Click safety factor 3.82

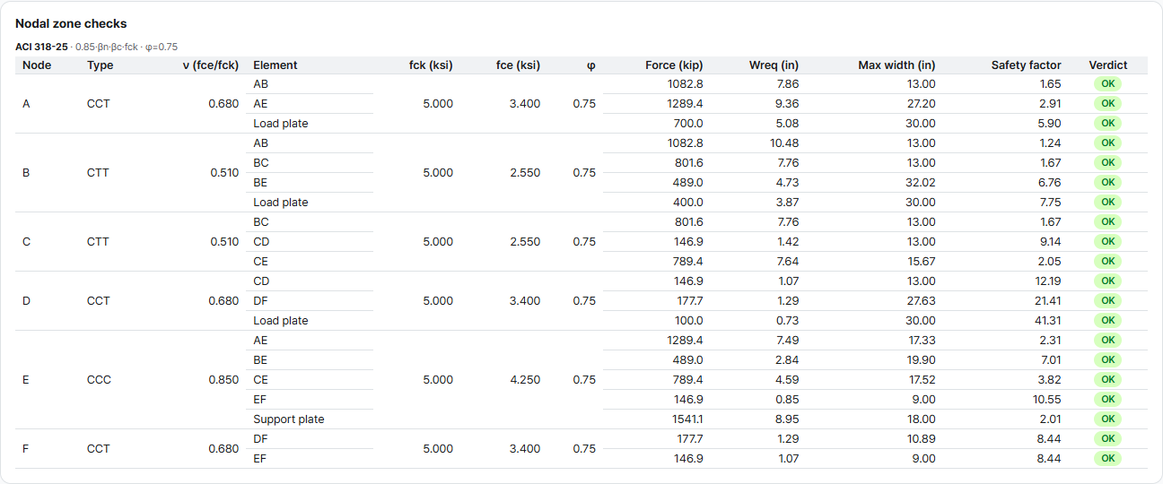[x=1049, y=380]
